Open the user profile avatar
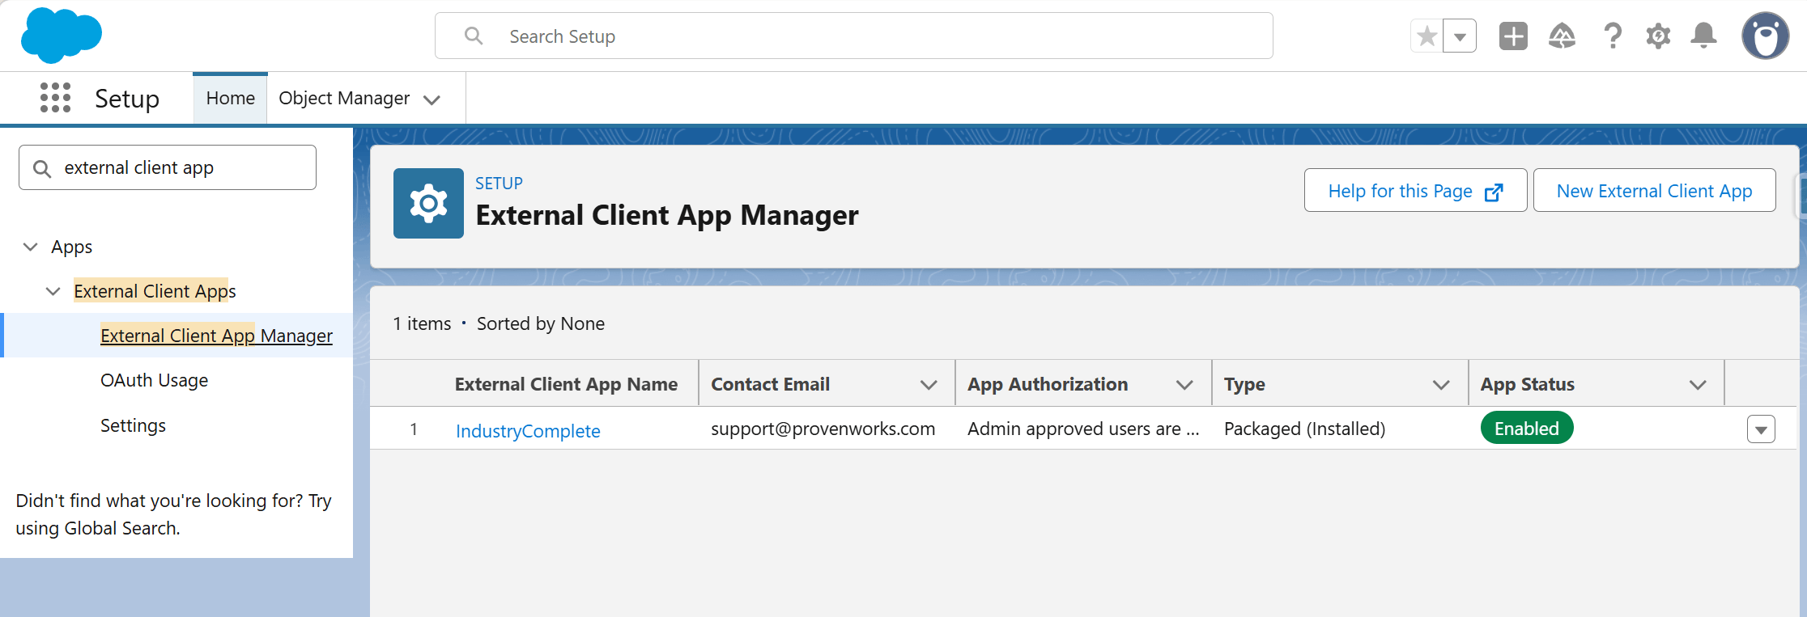1807x617 pixels. coord(1766,36)
